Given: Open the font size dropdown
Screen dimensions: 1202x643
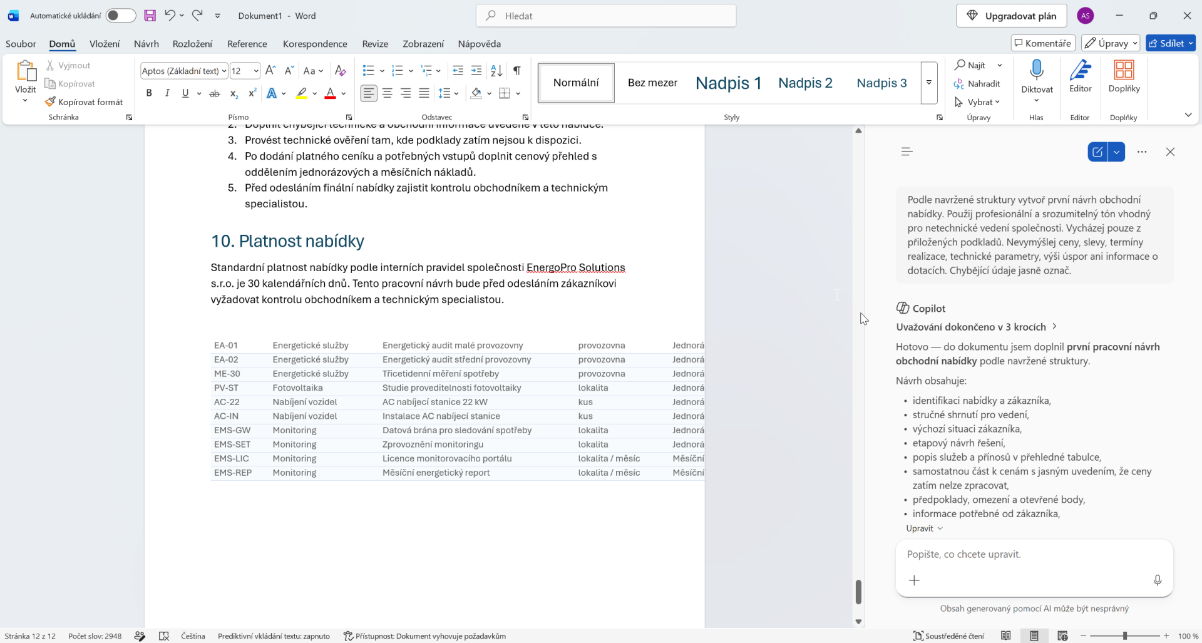Looking at the screenshot, I should click(x=255, y=71).
